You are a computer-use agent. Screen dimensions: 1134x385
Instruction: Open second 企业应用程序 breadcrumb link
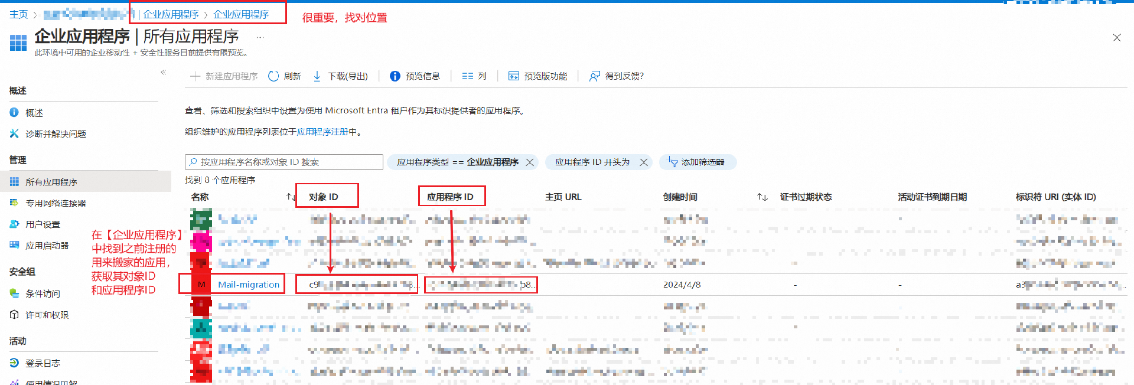pyautogui.click(x=241, y=14)
